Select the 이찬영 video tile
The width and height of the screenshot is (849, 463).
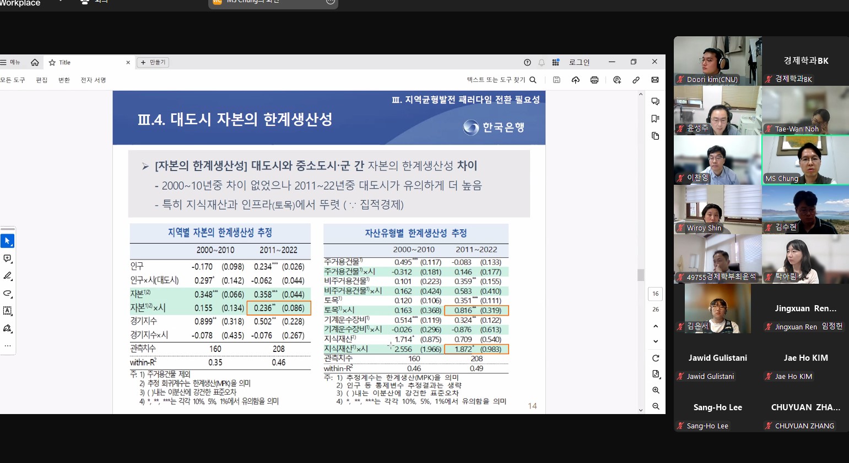(718, 160)
